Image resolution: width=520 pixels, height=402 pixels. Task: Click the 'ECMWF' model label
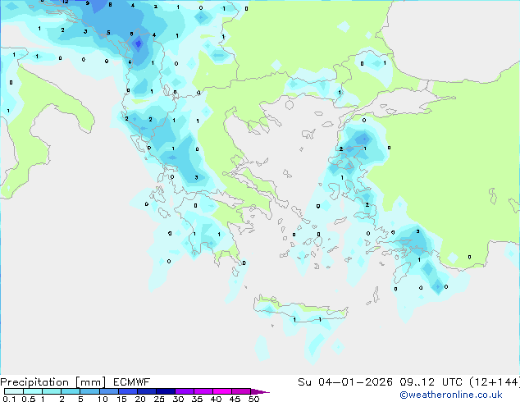coord(132,382)
